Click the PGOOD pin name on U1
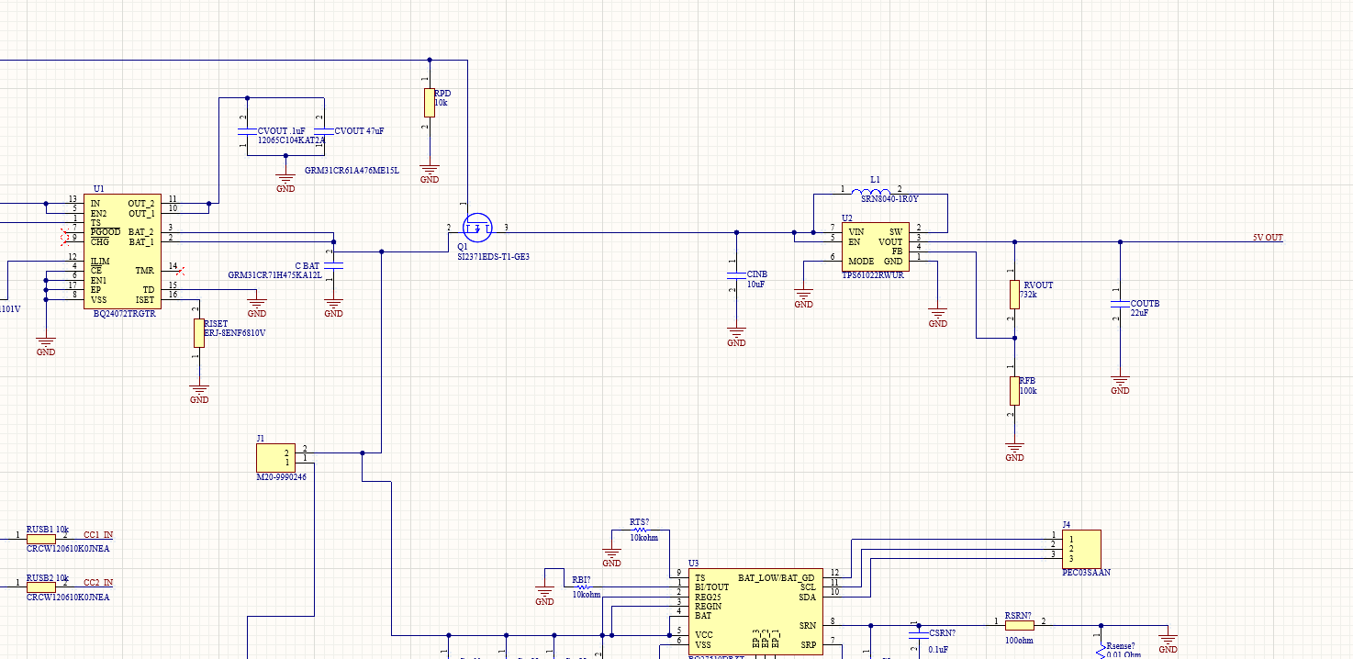Viewport: 1353px width, 659px height. pos(106,232)
